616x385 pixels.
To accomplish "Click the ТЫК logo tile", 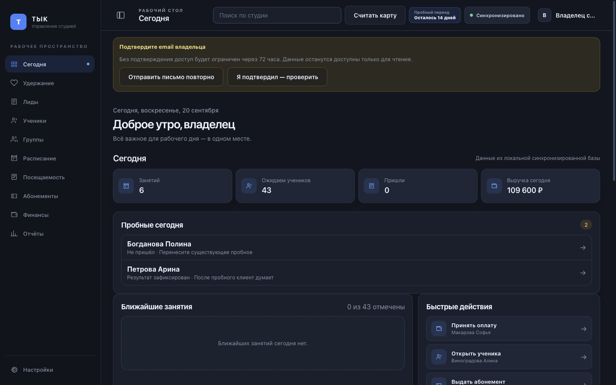I will tap(18, 22).
